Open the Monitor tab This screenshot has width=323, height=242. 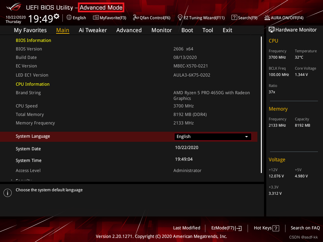[161, 30]
